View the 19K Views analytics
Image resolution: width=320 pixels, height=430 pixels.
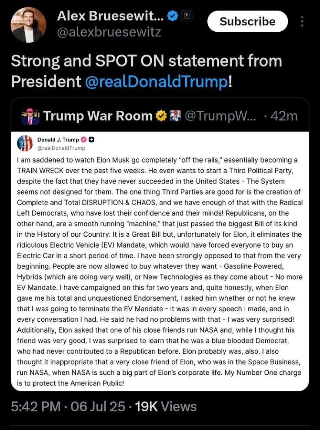tap(166, 406)
